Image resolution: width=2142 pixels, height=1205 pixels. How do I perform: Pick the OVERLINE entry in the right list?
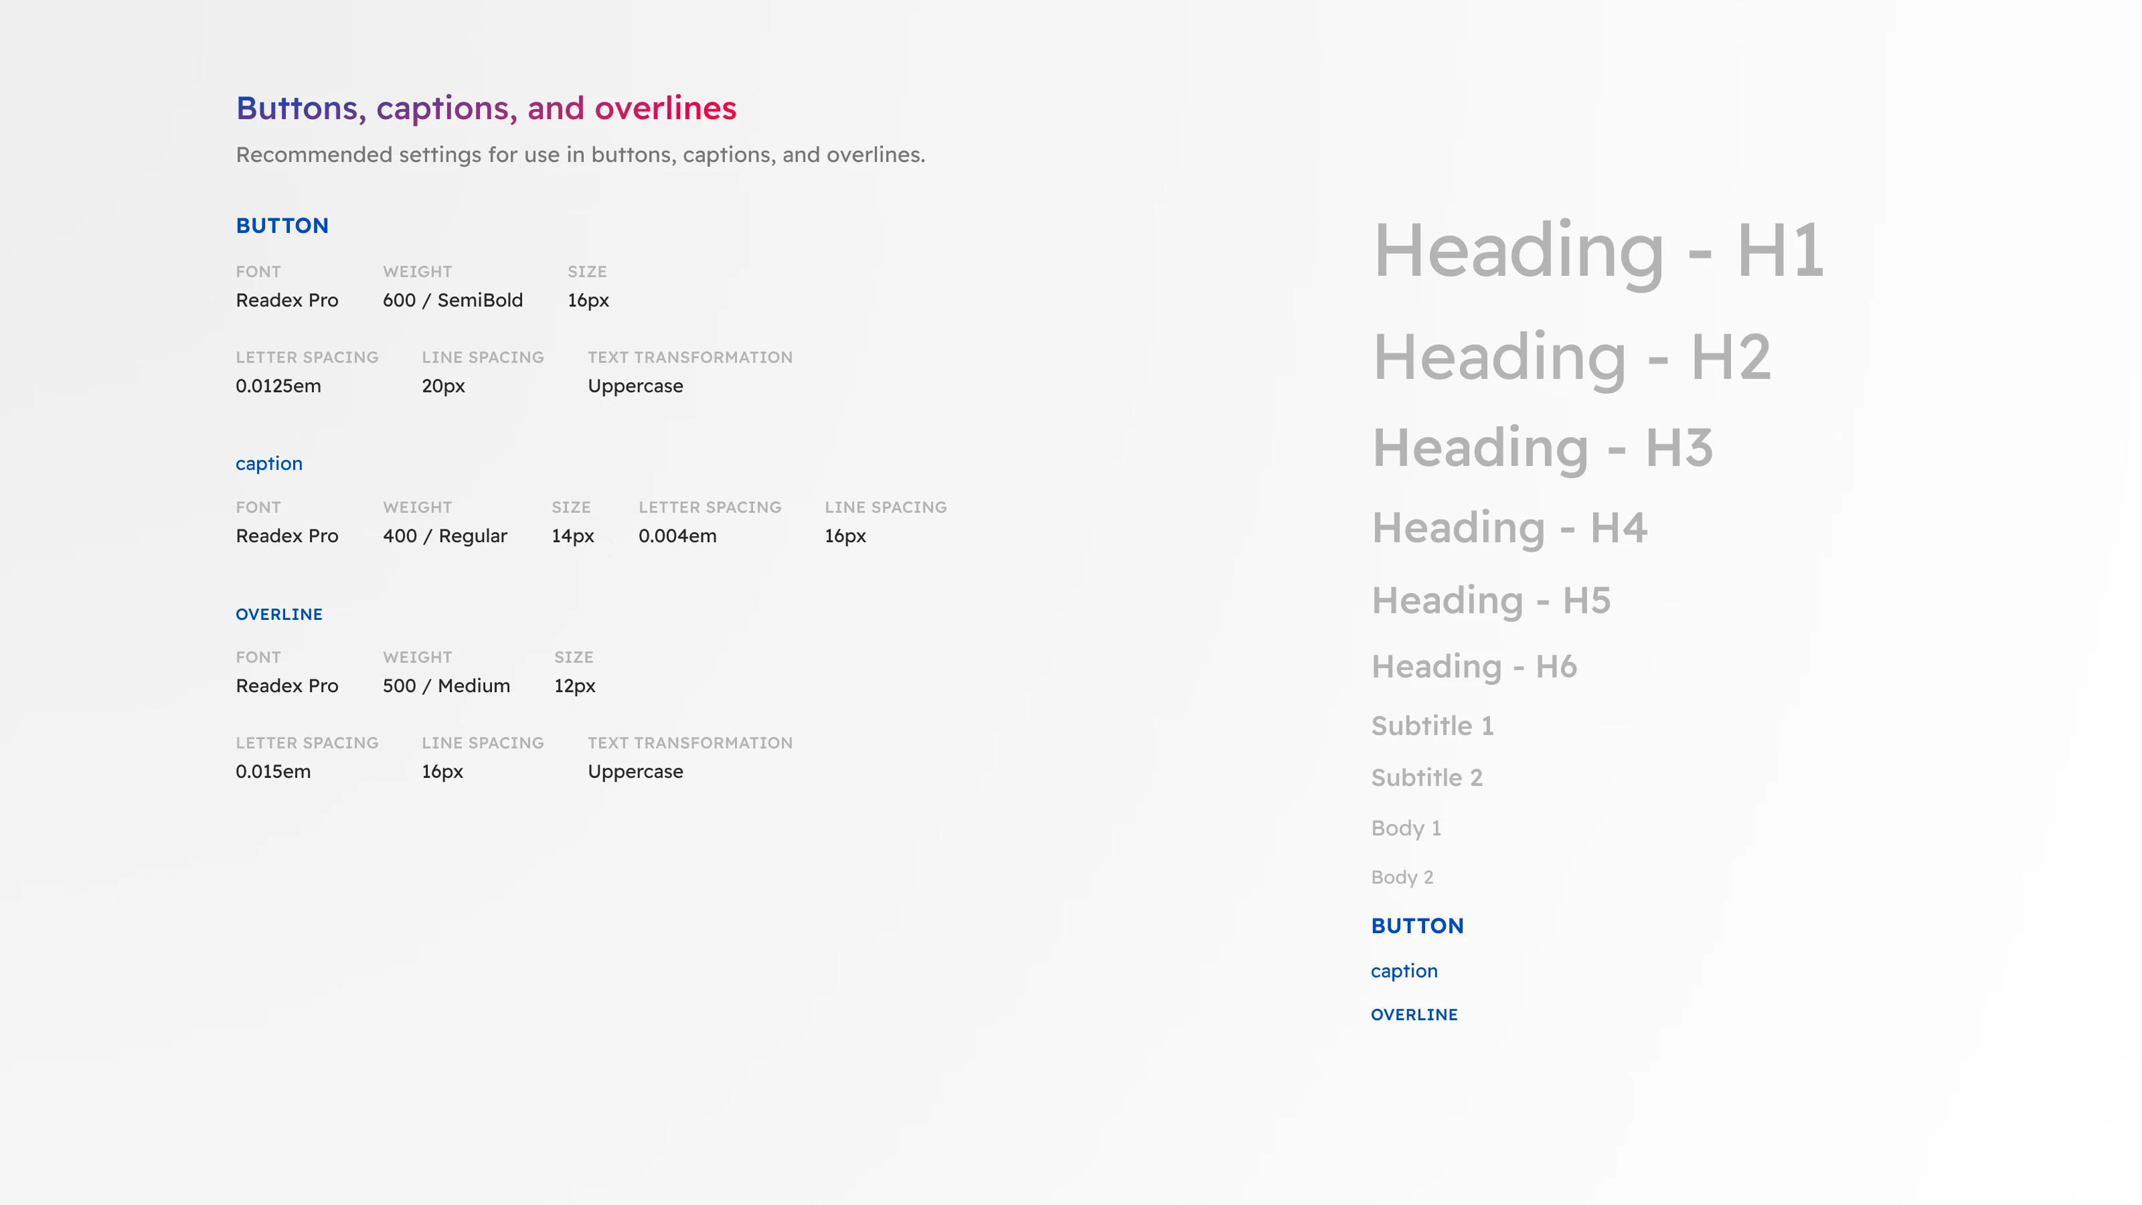pyautogui.click(x=1414, y=1015)
